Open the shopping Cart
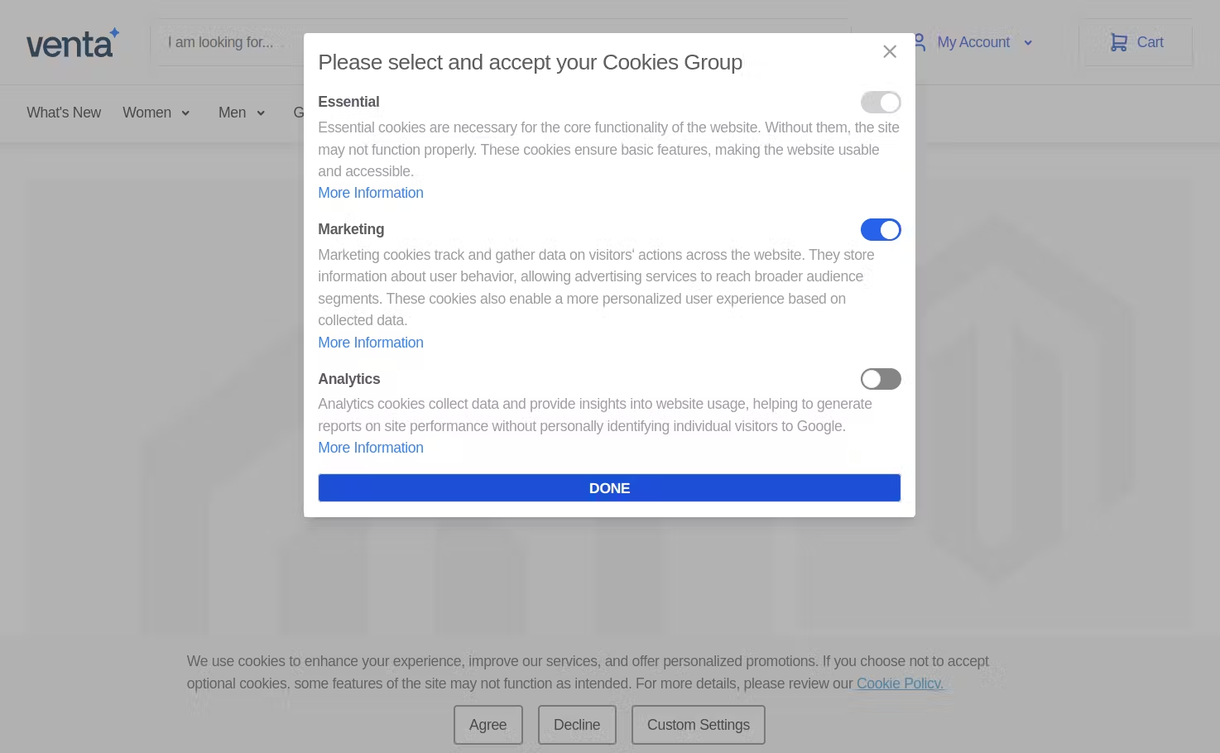Screen dimensions: 1220x753 click(1137, 42)
